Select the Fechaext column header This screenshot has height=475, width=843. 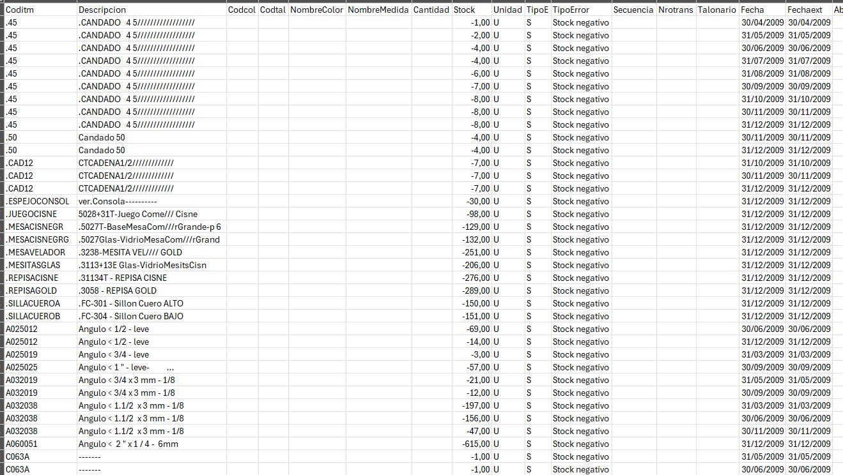point(808,10)
